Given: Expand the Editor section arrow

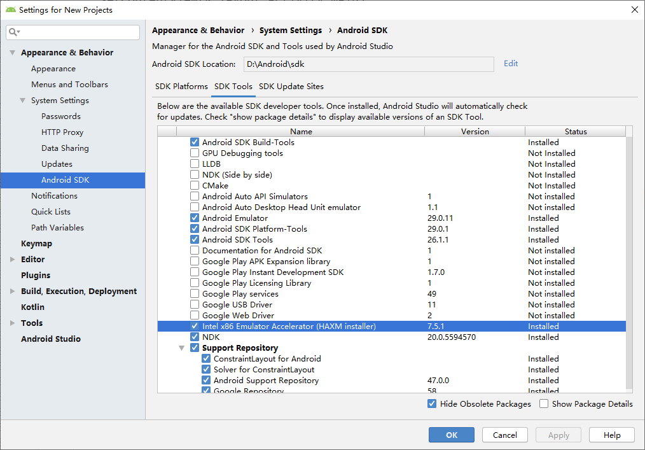Looking at the screenshot, I should [x=12, y=260].
